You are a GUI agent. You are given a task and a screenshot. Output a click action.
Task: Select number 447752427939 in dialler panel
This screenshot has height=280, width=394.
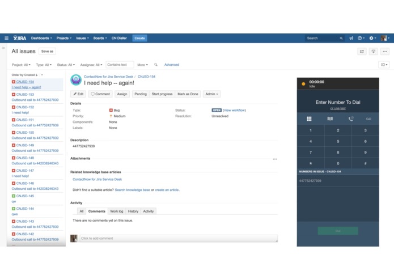pos(338,181)
